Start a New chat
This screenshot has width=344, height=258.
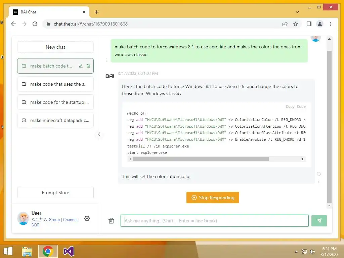click(55, 47)
